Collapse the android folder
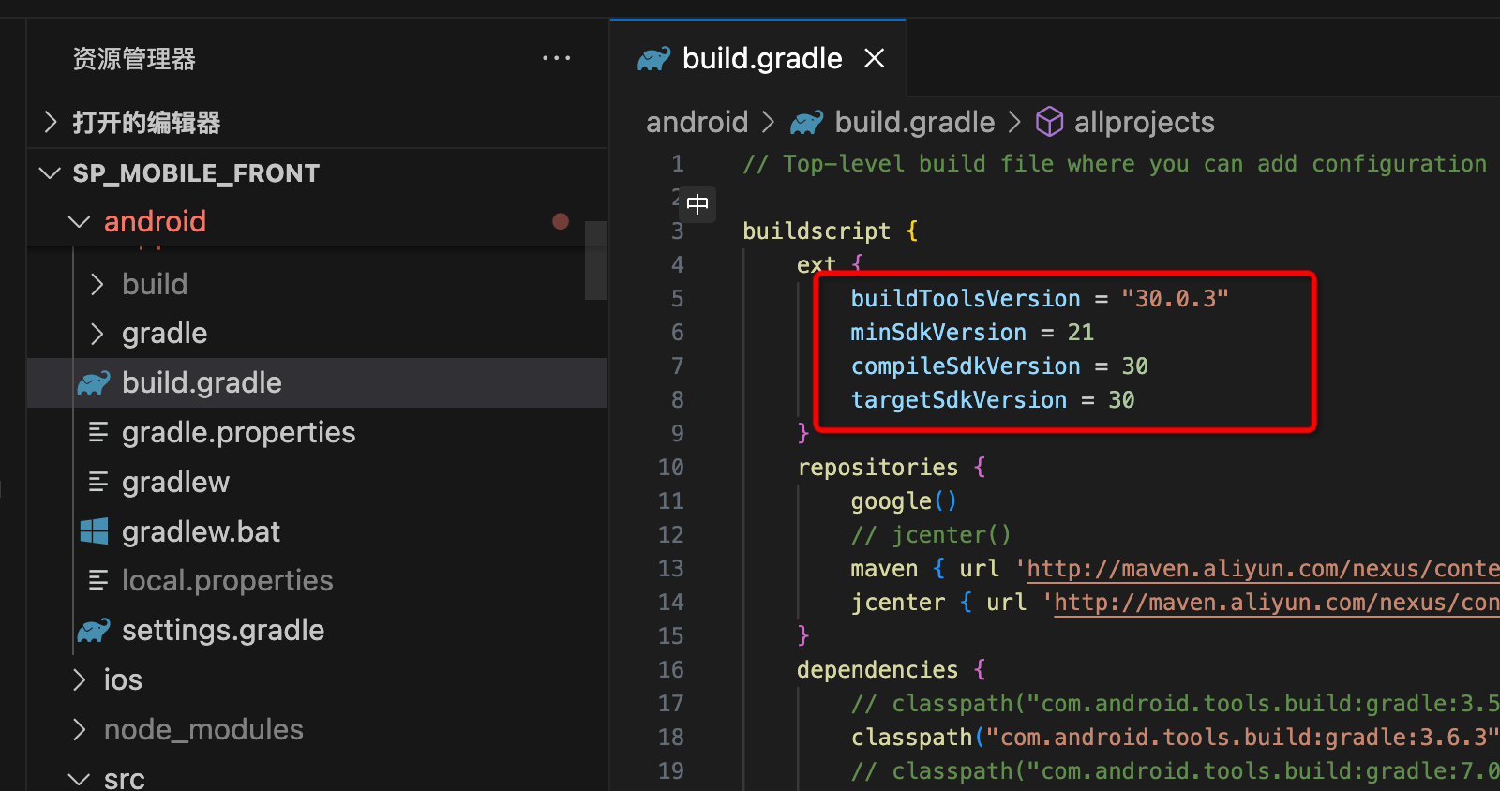The height and width of the screenshot is (791, 1500). tap(80, 222)
